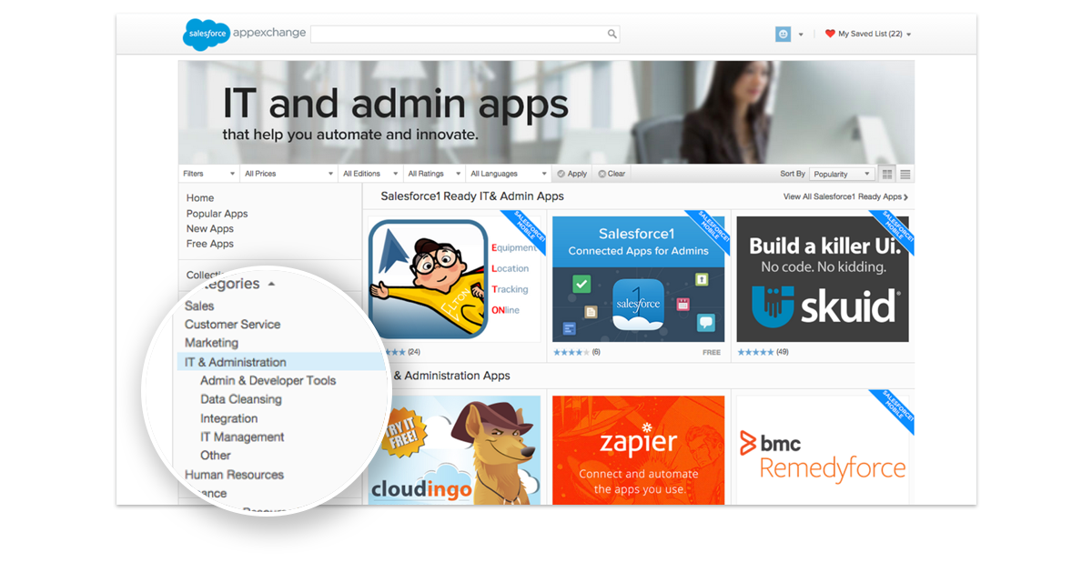Open the Filters dropdown
The width and height of the screenshot is (1092, 582).
pyautogui.click(x=209, y=174)
